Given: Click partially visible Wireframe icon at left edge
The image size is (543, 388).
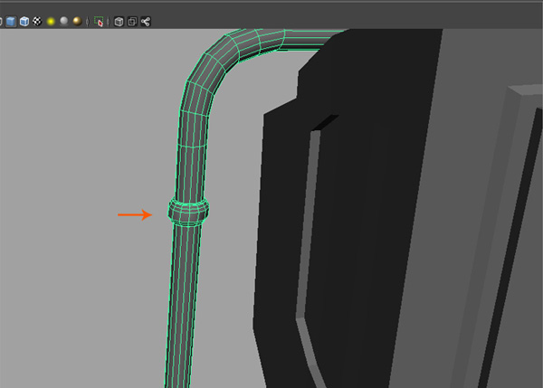Looking at the screenshot, I should point(1,20).
